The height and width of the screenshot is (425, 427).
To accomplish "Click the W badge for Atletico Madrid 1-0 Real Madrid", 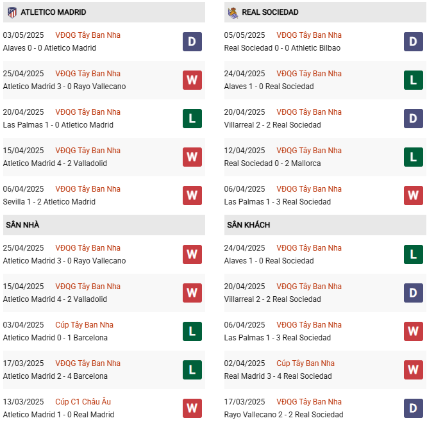I will (x=192, y=408).
